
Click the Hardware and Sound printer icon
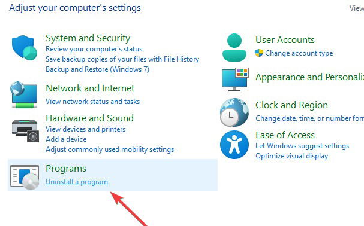click(25, 130)
